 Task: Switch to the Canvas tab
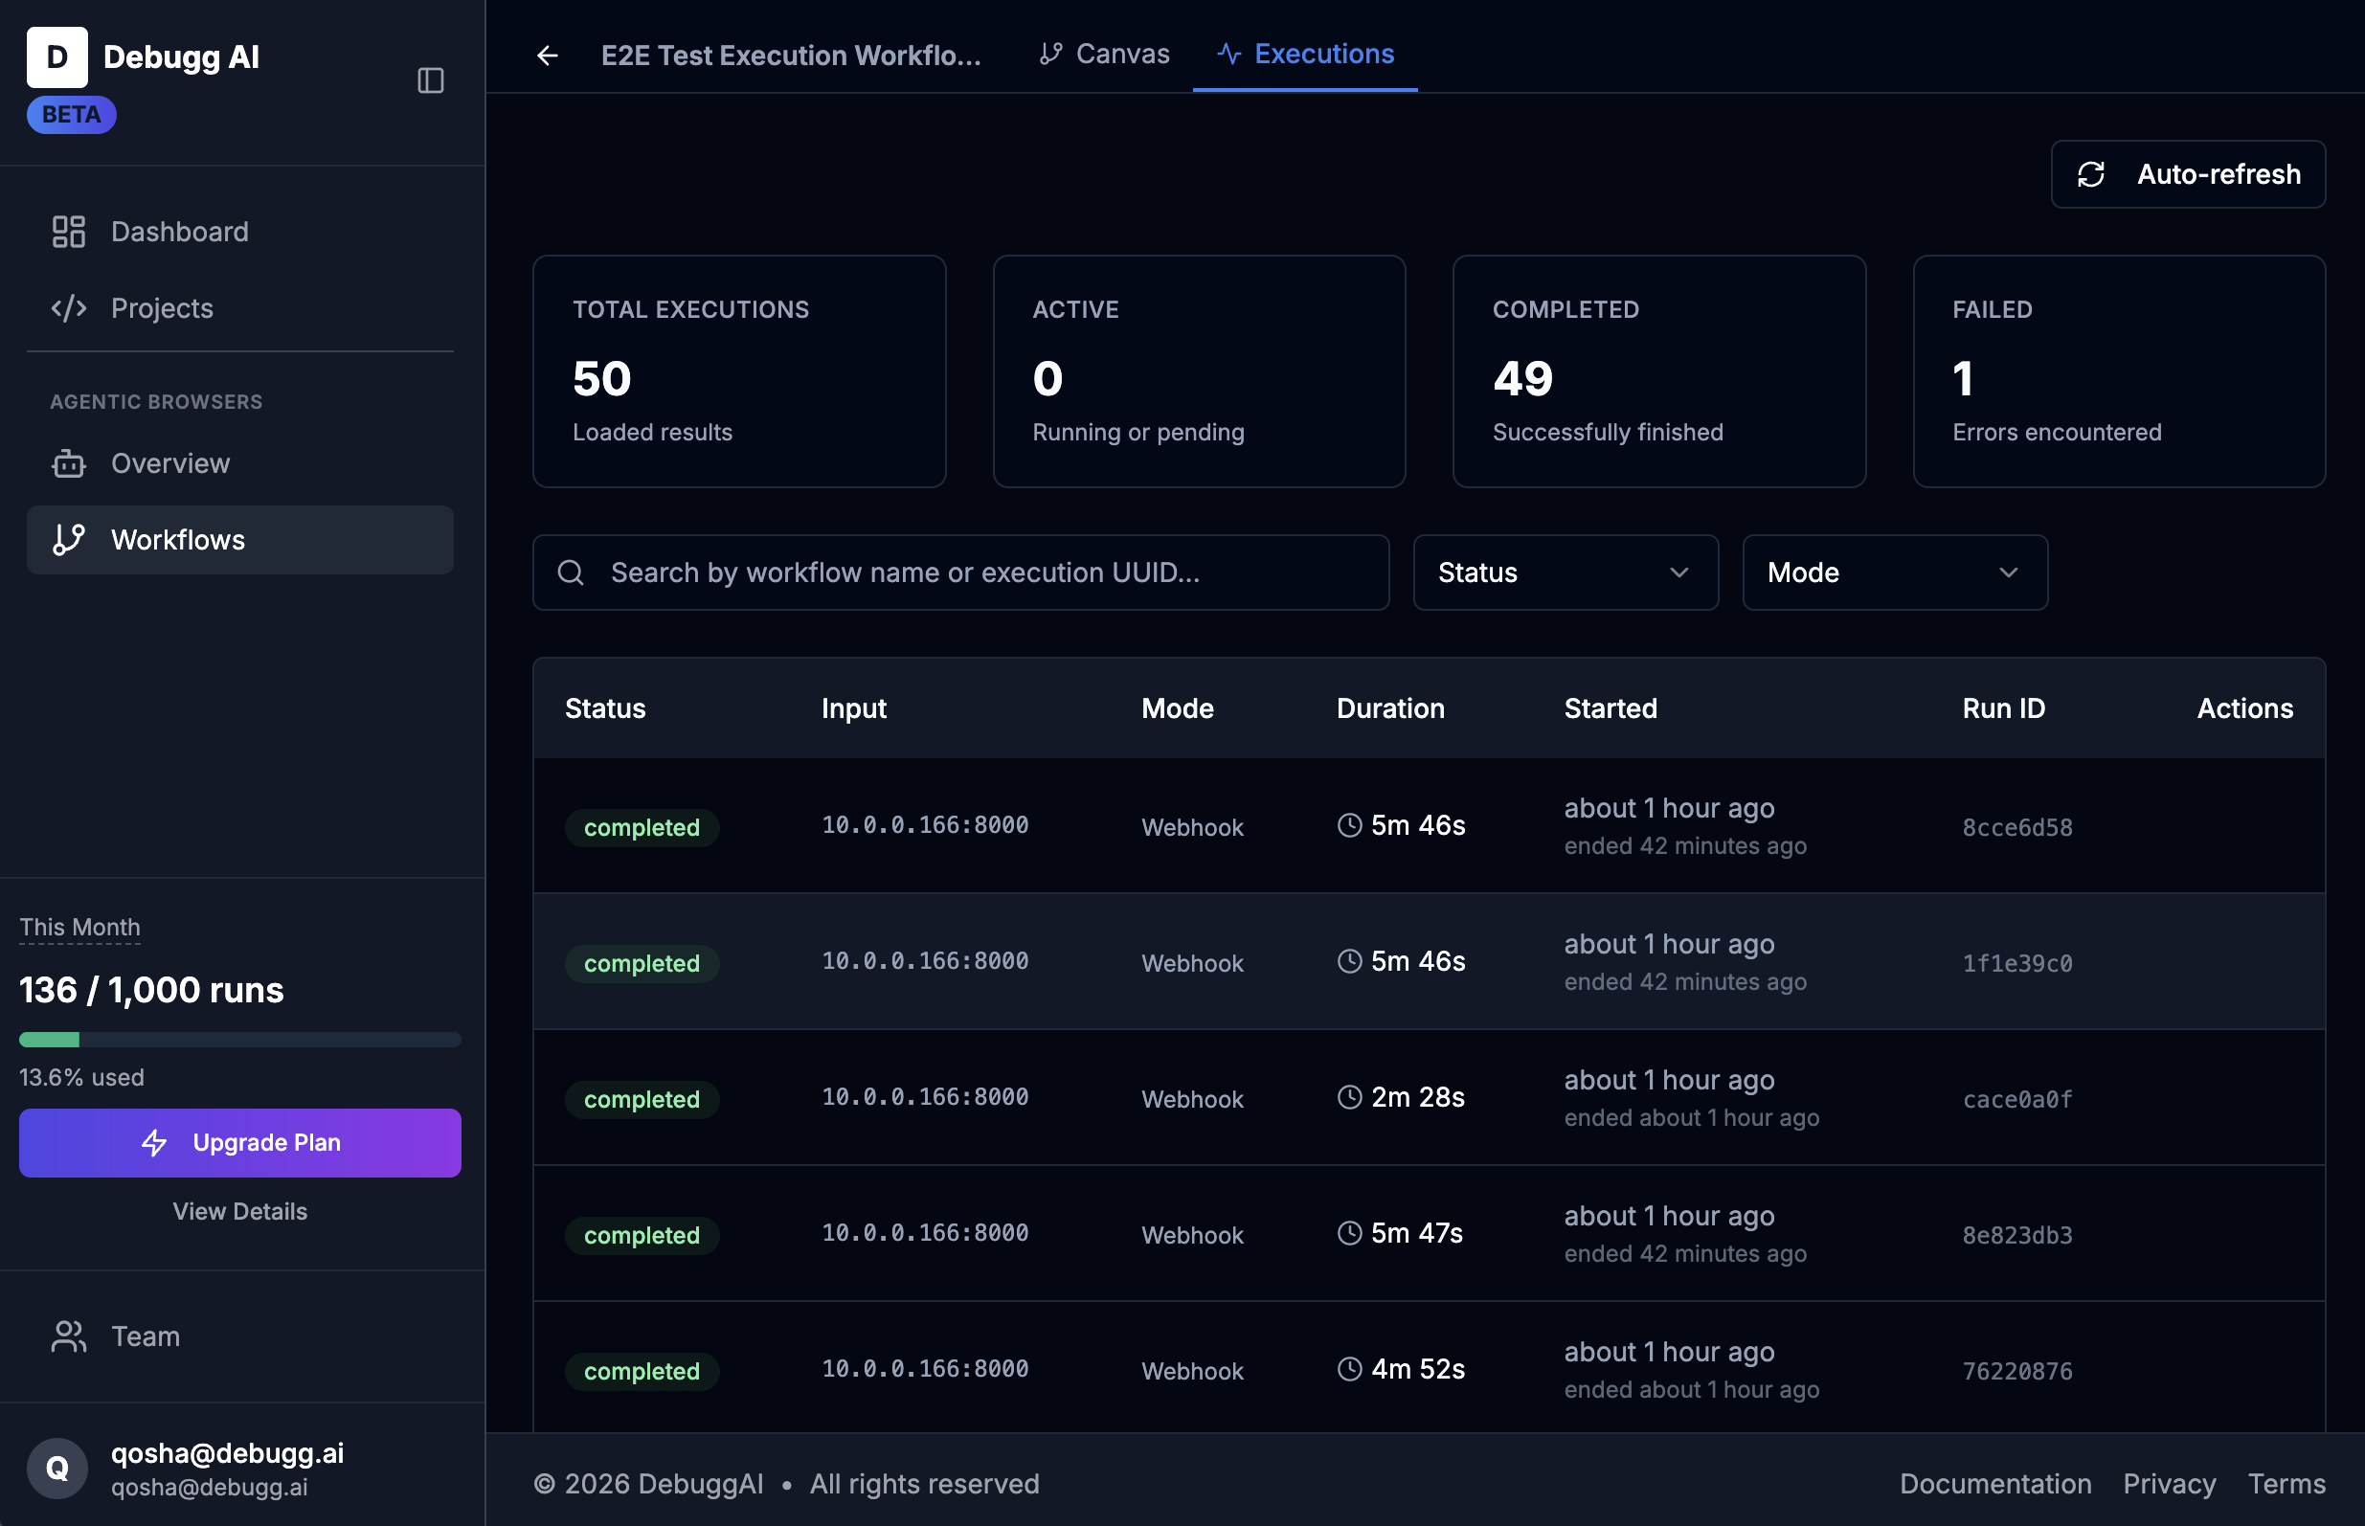click(1103, 54)
